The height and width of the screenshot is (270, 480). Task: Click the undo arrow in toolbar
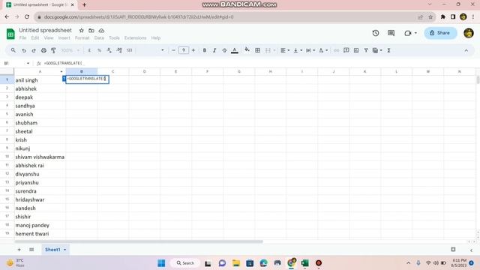point(24,50)
